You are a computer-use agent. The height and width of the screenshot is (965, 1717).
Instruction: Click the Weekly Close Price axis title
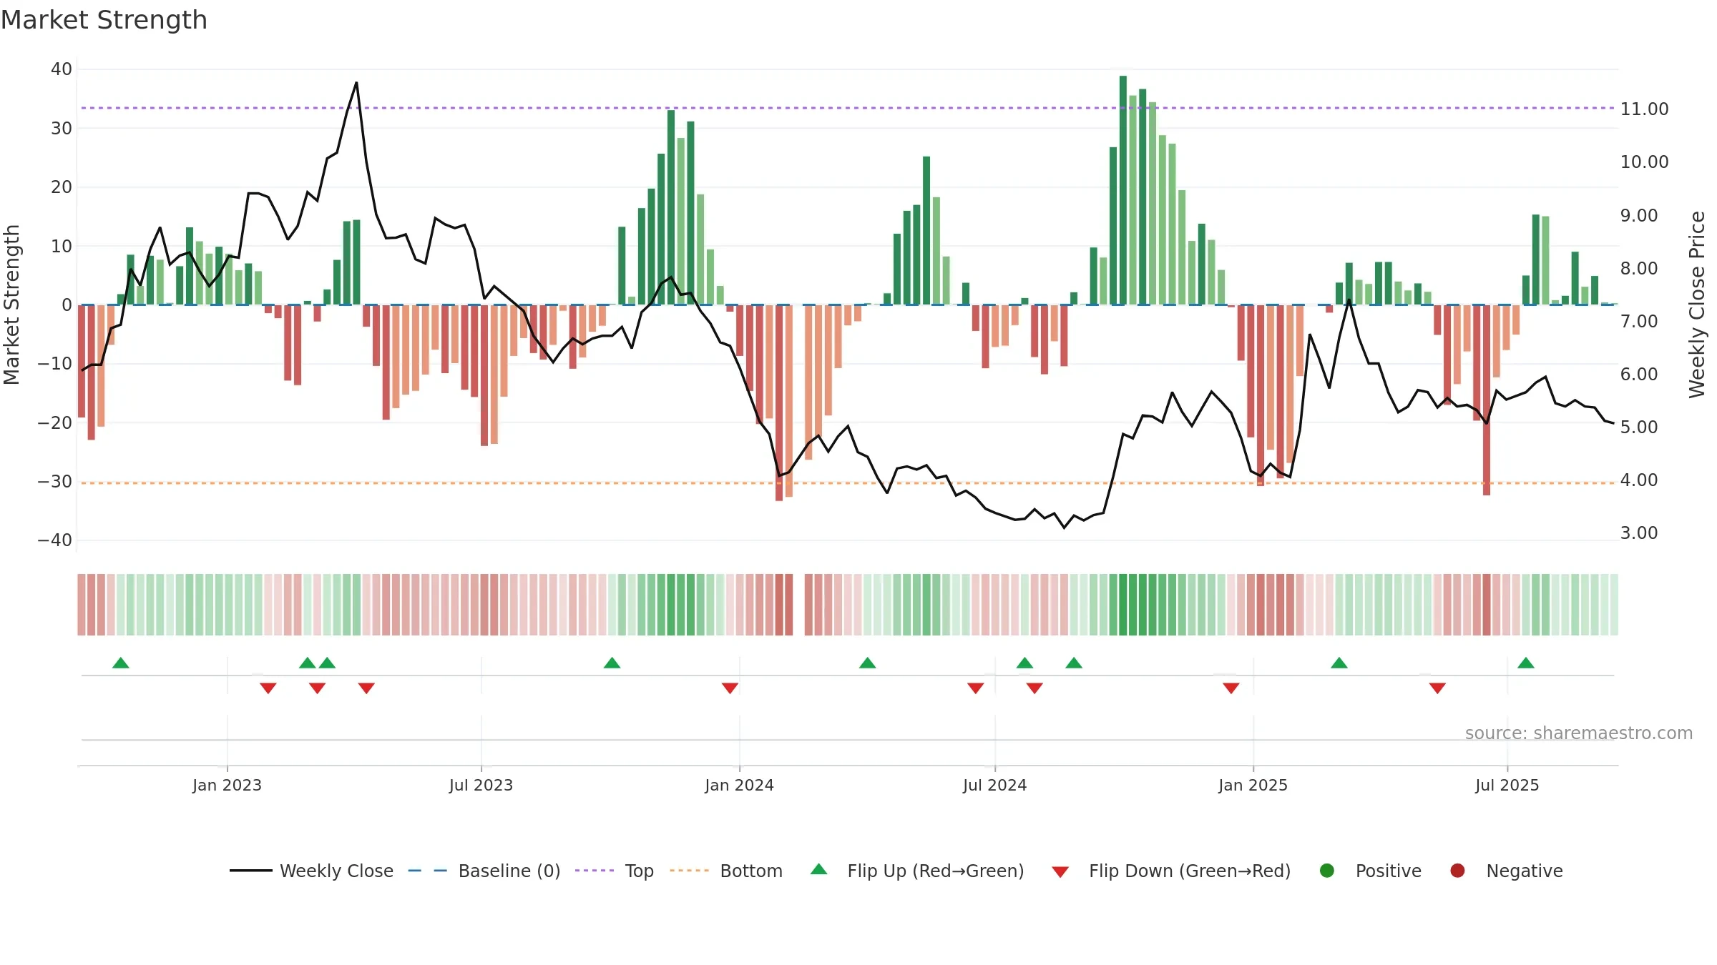pyautogui.click(x=1697, y=305)
